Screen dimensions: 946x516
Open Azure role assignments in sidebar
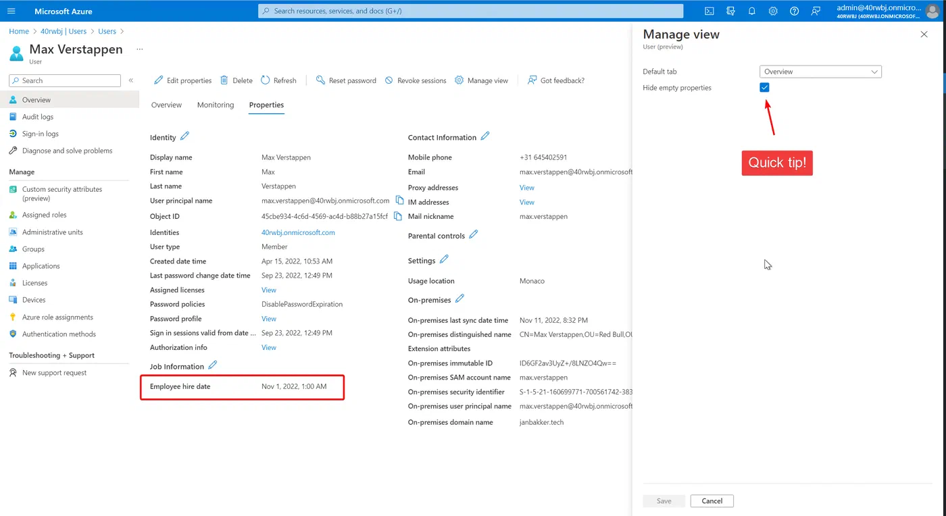point(57,317)
